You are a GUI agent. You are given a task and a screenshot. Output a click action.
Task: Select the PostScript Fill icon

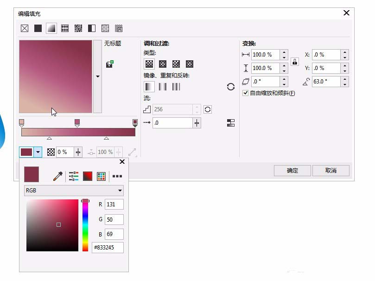[x=119, y=28]
